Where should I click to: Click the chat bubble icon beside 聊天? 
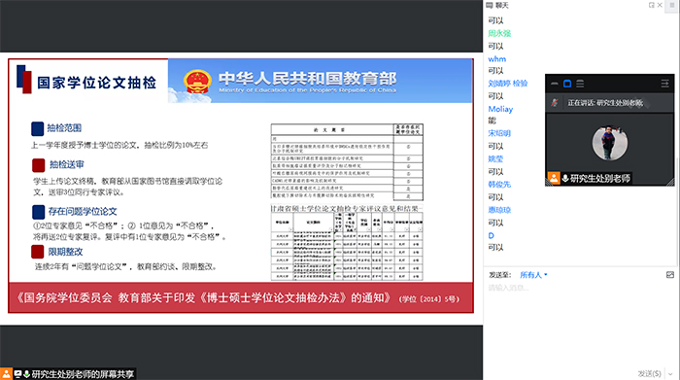click(x=490, y=5)
